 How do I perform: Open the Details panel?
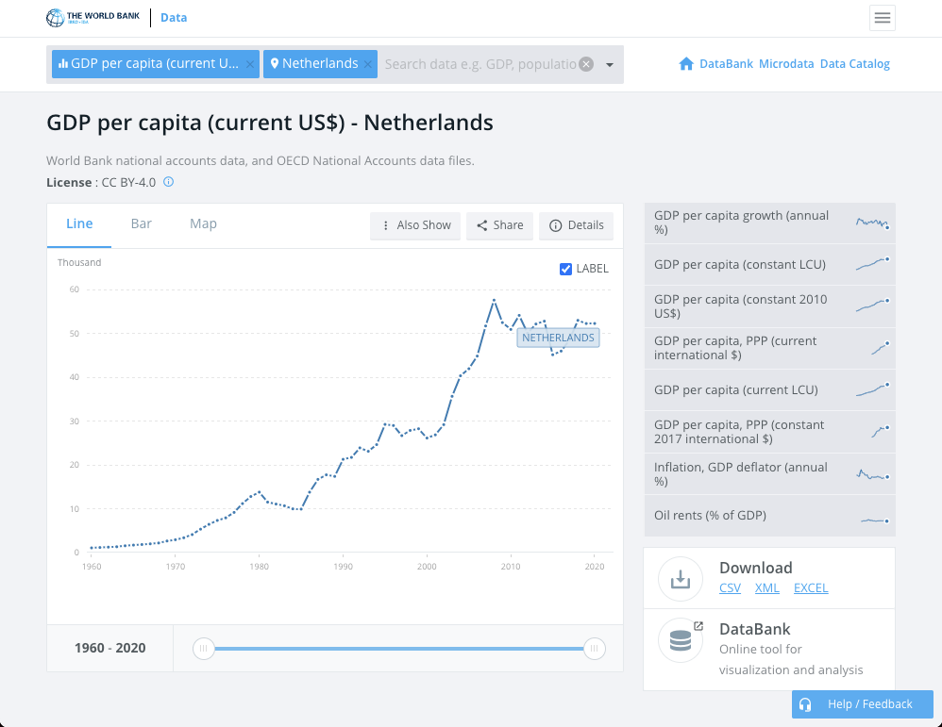pos(576,225)
